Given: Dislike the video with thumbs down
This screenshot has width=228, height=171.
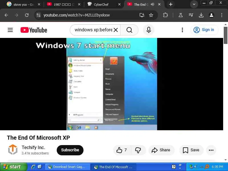Looking at the screenshot, I should [138, 150].
